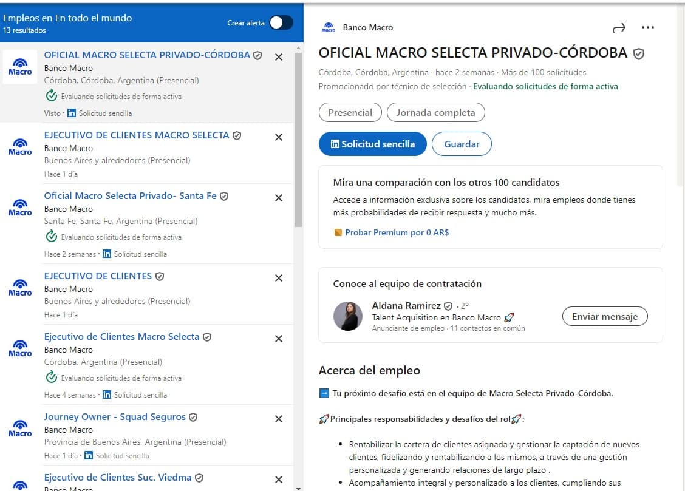Open the Probar Premium por 0 AR$ link
This screenshot has height=491, width=685.
click(x=397, y=232)
